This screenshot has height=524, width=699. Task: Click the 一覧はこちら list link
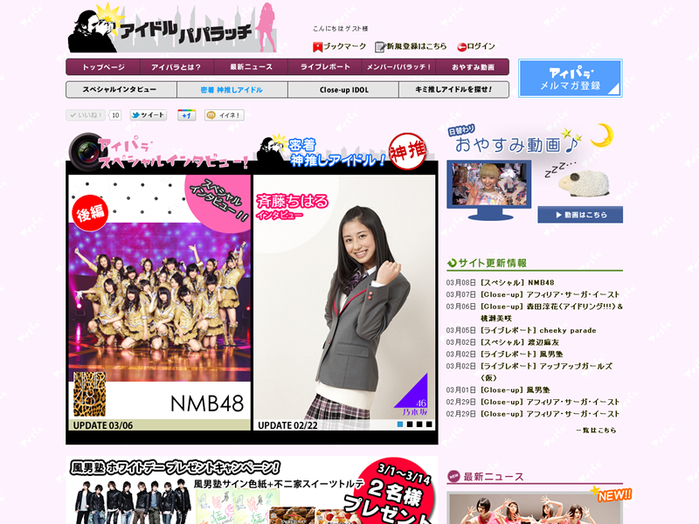click(x=596, y=431)
